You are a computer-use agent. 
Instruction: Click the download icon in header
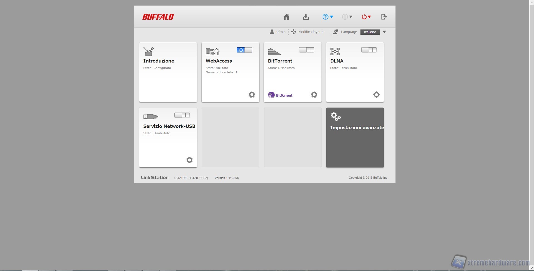click(306, 17)
